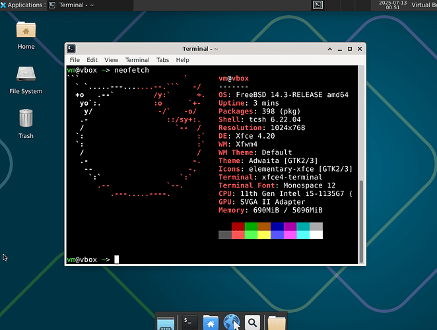Click the "Shell: tcsh 6.22.04" line
437x330 pixels.
(259, 119)
